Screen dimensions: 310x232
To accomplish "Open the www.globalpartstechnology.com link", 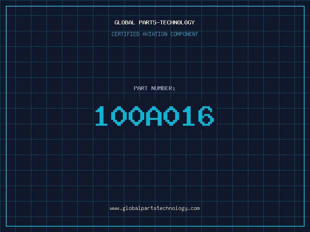I will pos(155,208).
